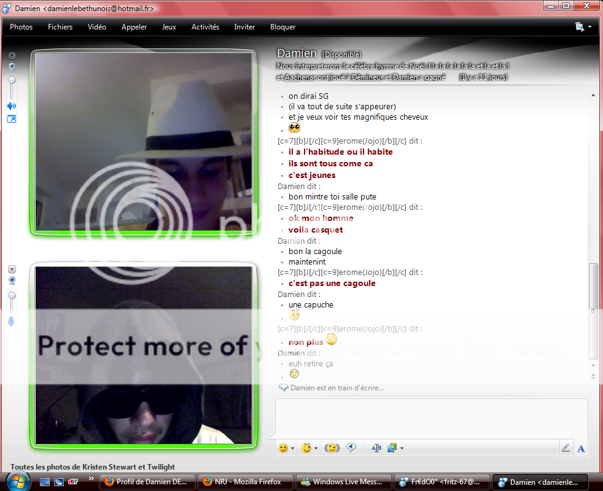Expand Damien's webcam options dropdown
Screen dimensions: 603x491
pos(12,56)
